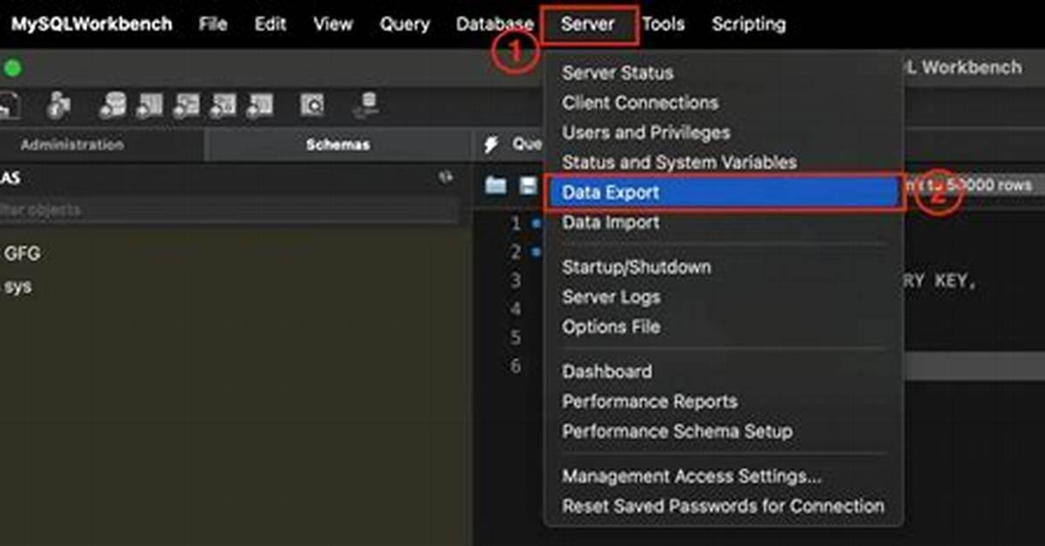The height and width of the screenshot is (546, 1045).
Task: Open the Scripting menu
Action: (x=748, y=24)
